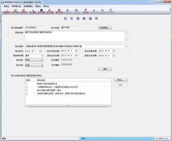This screenshot has height=141, width=172.
Task: Open the 估价开始日期 date picker dropdown
Action: point(77,51)
